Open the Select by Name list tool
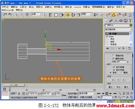The image size is (135, 109). (51, 15)
